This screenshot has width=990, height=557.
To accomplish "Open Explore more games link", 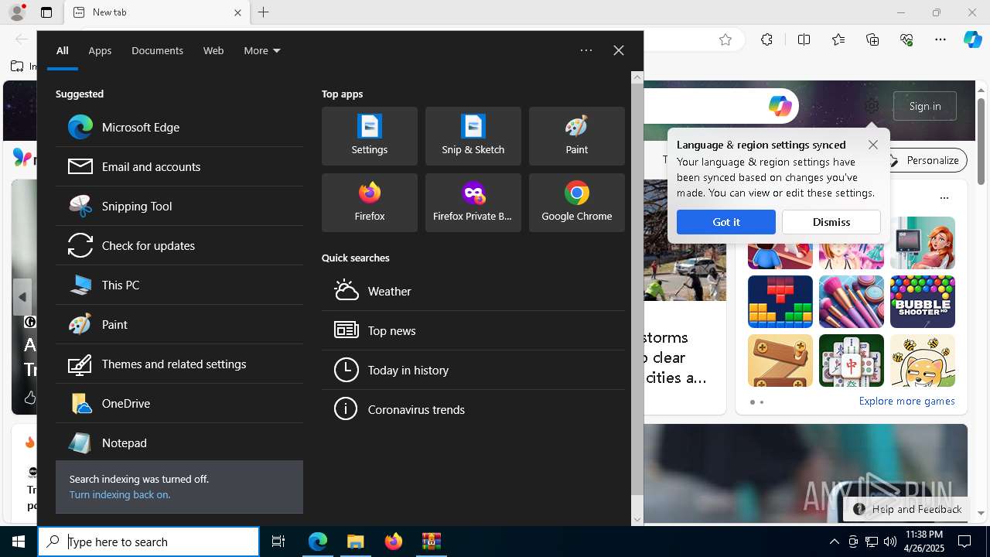I will [x=906, y=402].
